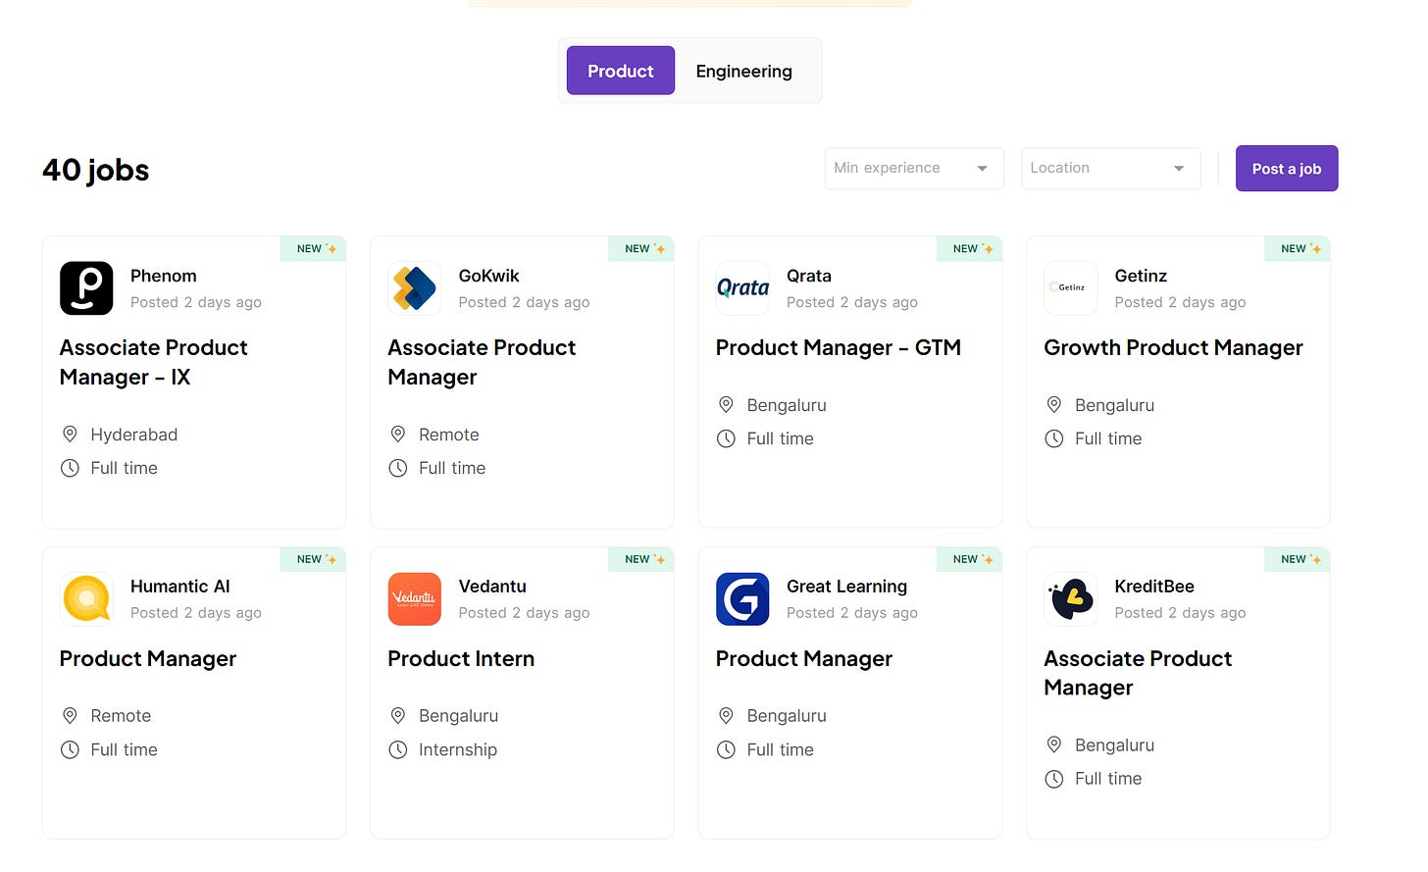Open the Product Intern listing
Screen dimensions: 1428x872
pyautogui.click(x=461, y=658)
